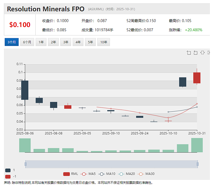Click the 最高价: 0.105 text

[180, 21]
